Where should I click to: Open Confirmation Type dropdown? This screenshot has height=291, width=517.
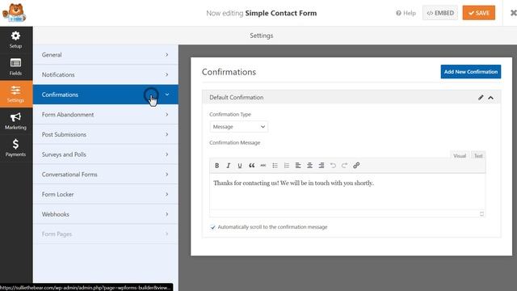click(239, 127)
